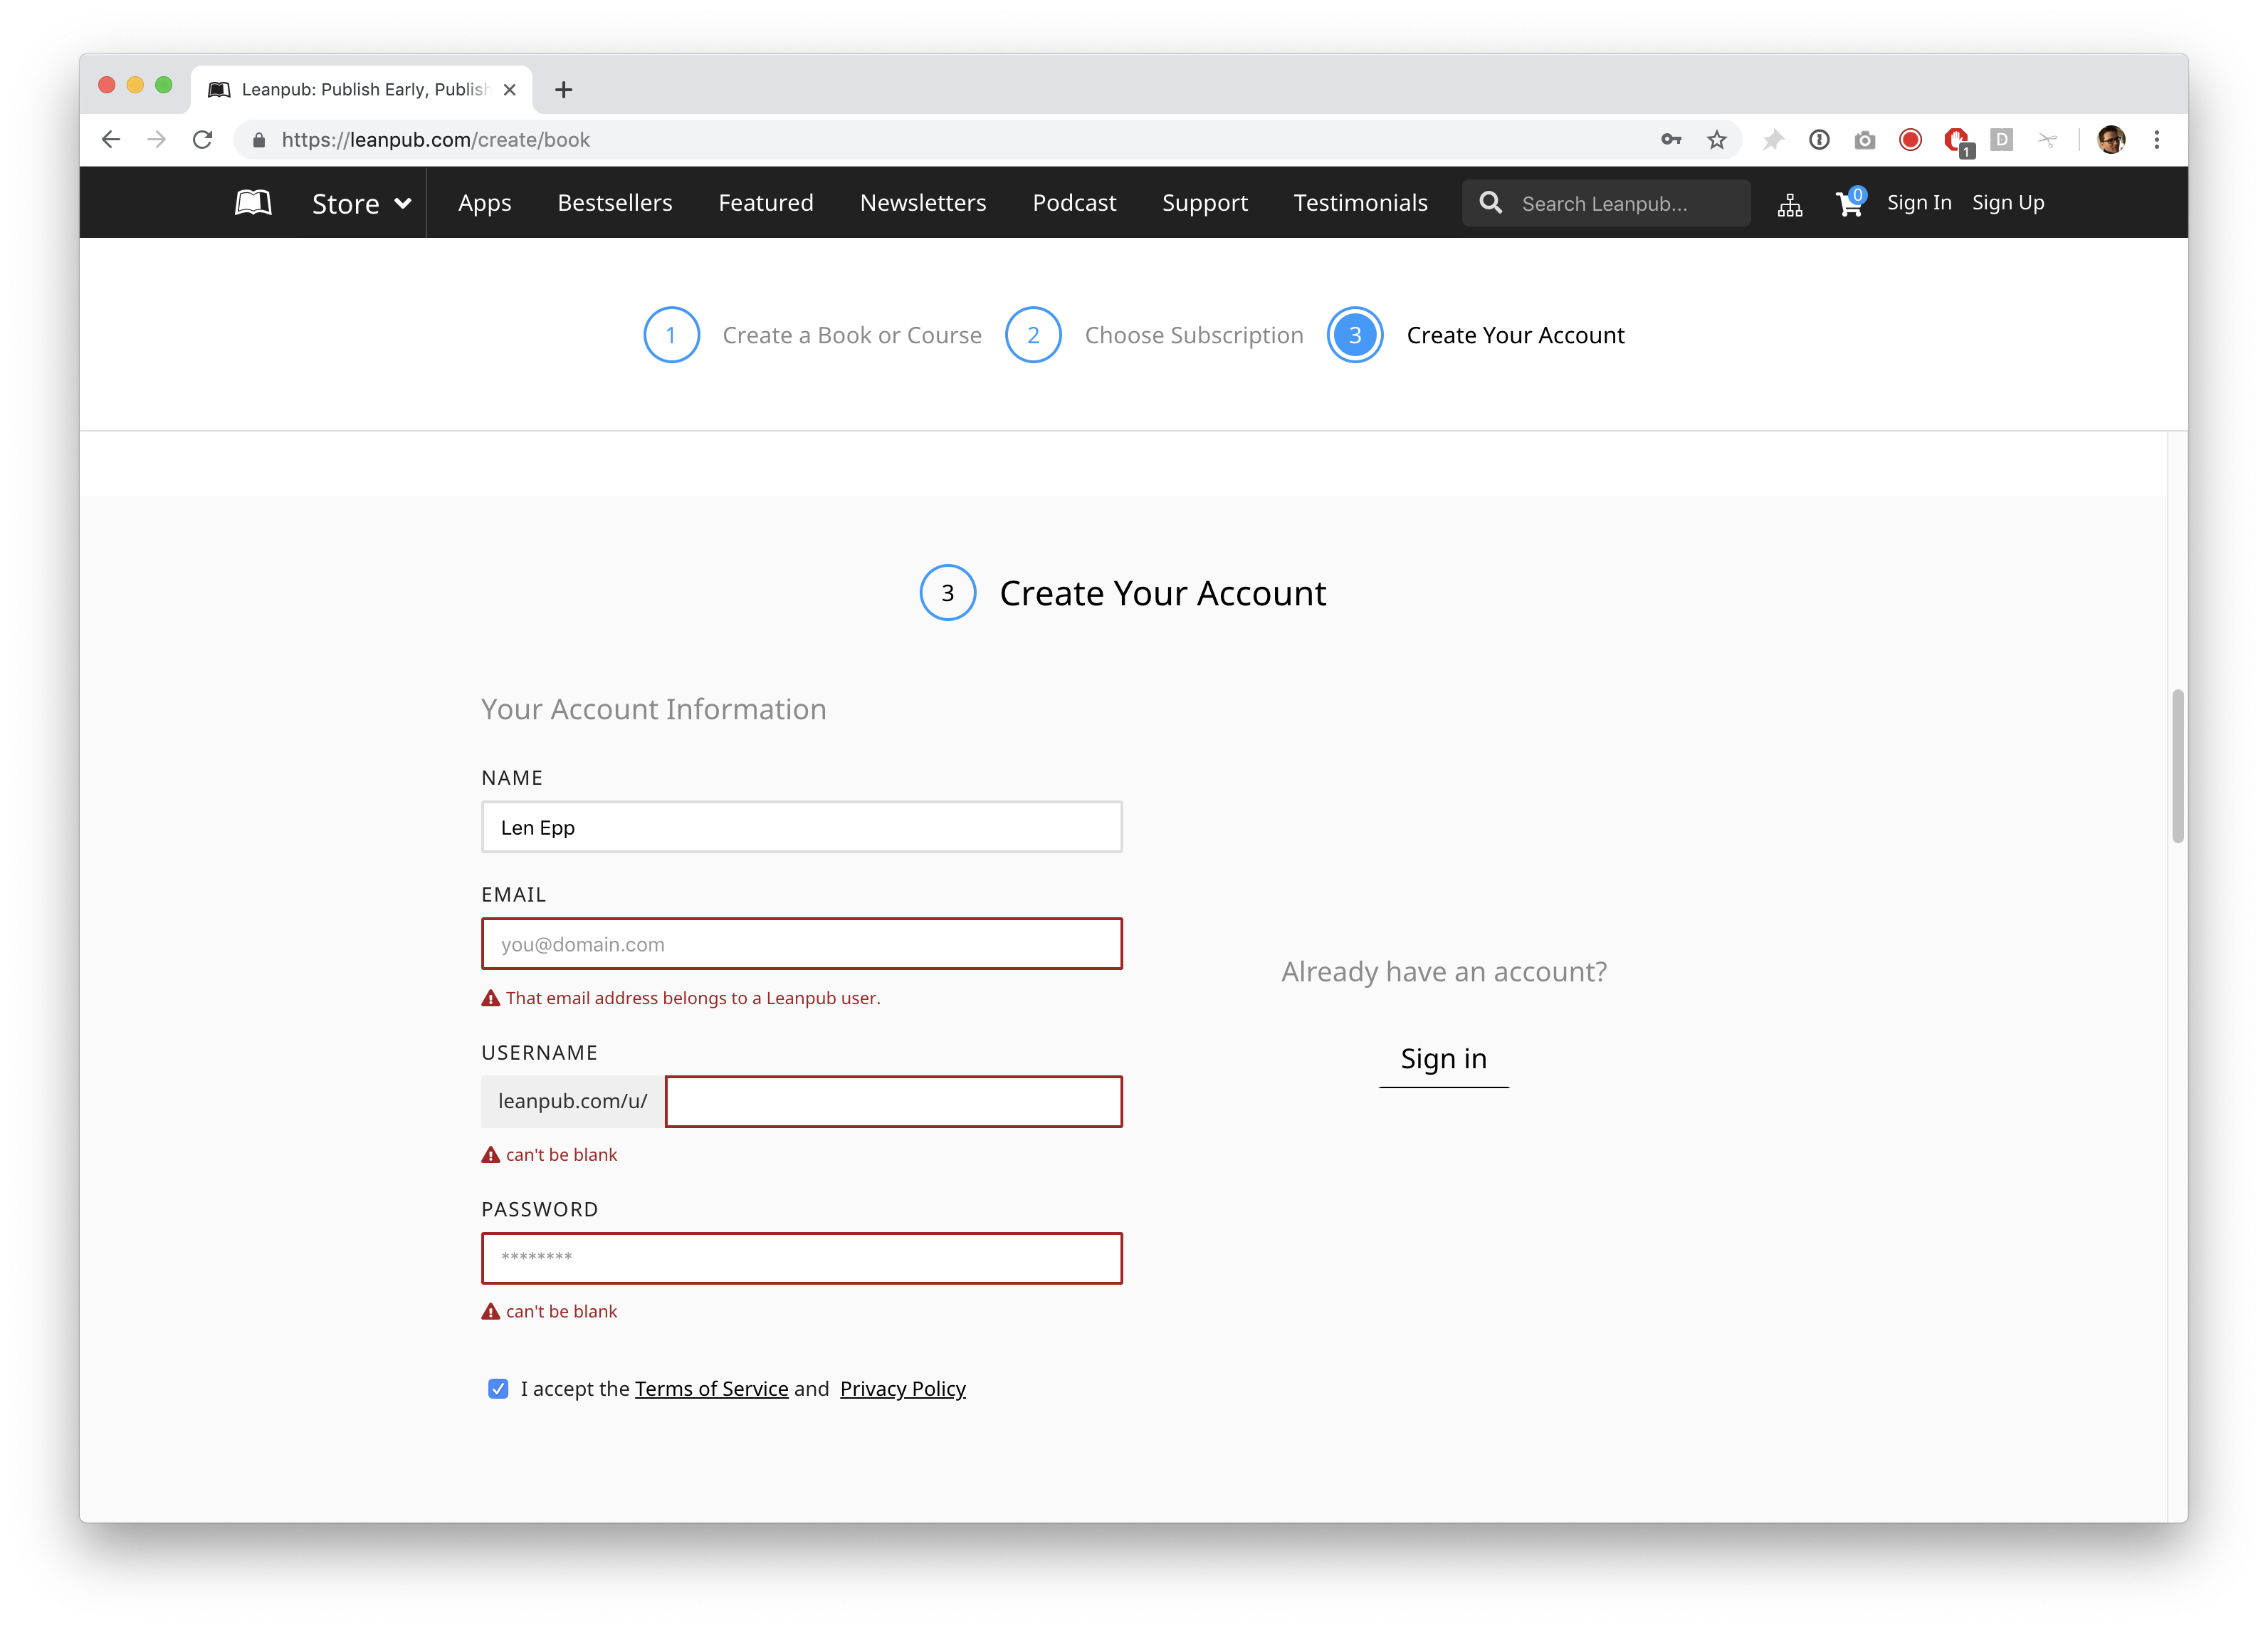The height and width of the screenshot is (1628, 2268).
Task: Uncheck the accept terms checkbox
Action: (x=498, y=1389)
